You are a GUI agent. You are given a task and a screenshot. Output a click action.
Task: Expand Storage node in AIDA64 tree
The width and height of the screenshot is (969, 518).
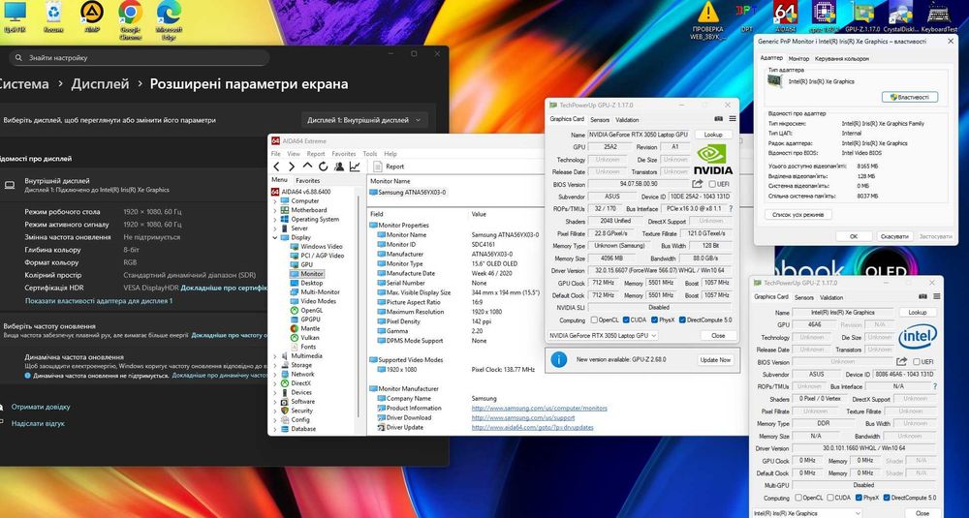pos(275,365)
